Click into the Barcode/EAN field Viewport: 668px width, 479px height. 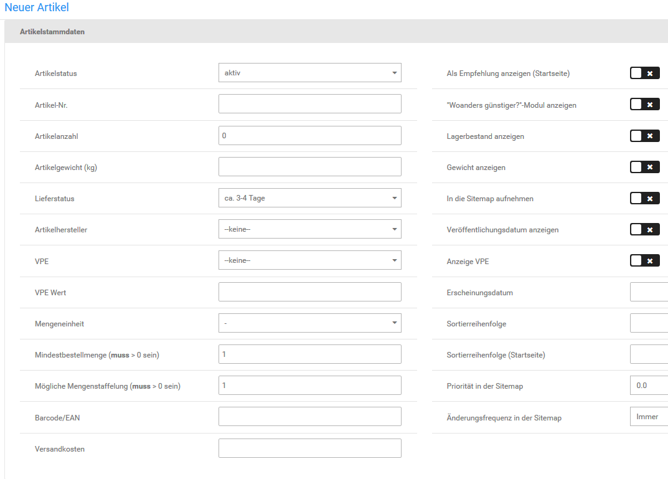[x=309, y=417]
